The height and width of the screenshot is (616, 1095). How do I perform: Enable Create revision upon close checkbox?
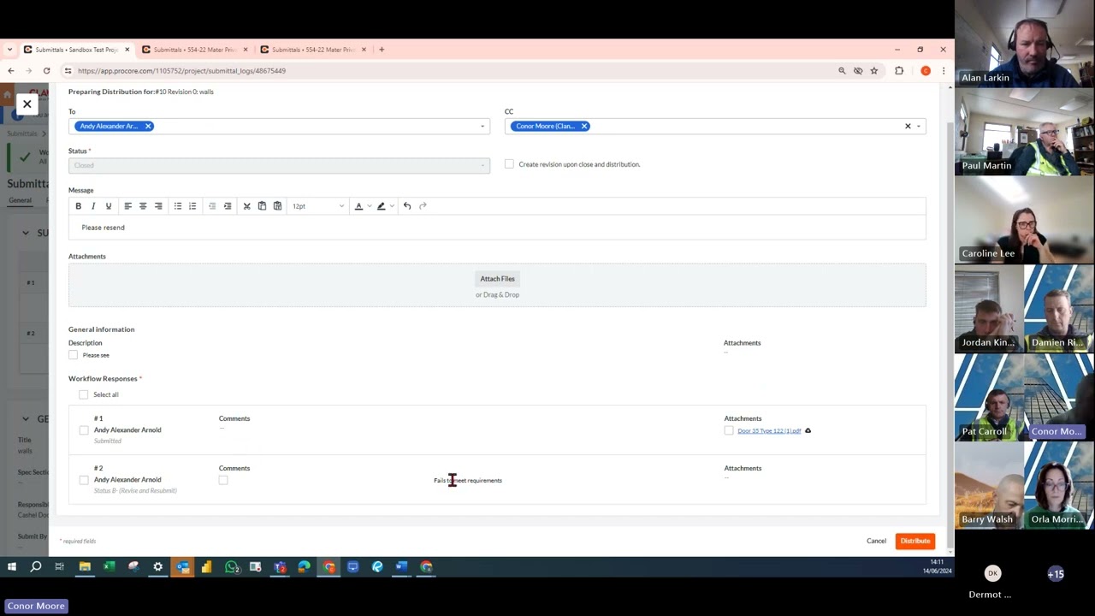(x=509, y=164)
